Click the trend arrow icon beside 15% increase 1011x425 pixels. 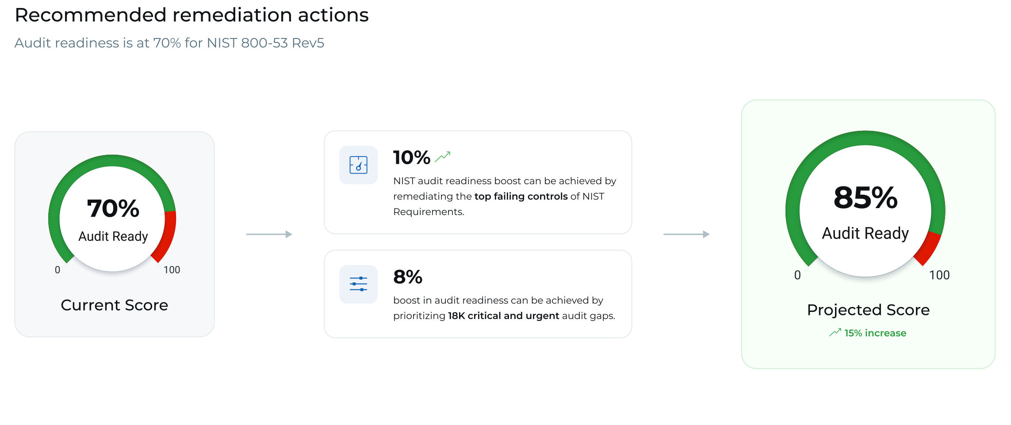[x=835, y=333]
